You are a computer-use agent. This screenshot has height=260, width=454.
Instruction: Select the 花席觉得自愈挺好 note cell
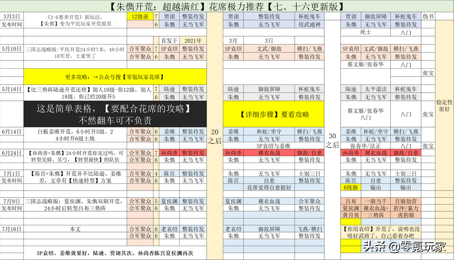click(x=269, y=187)
